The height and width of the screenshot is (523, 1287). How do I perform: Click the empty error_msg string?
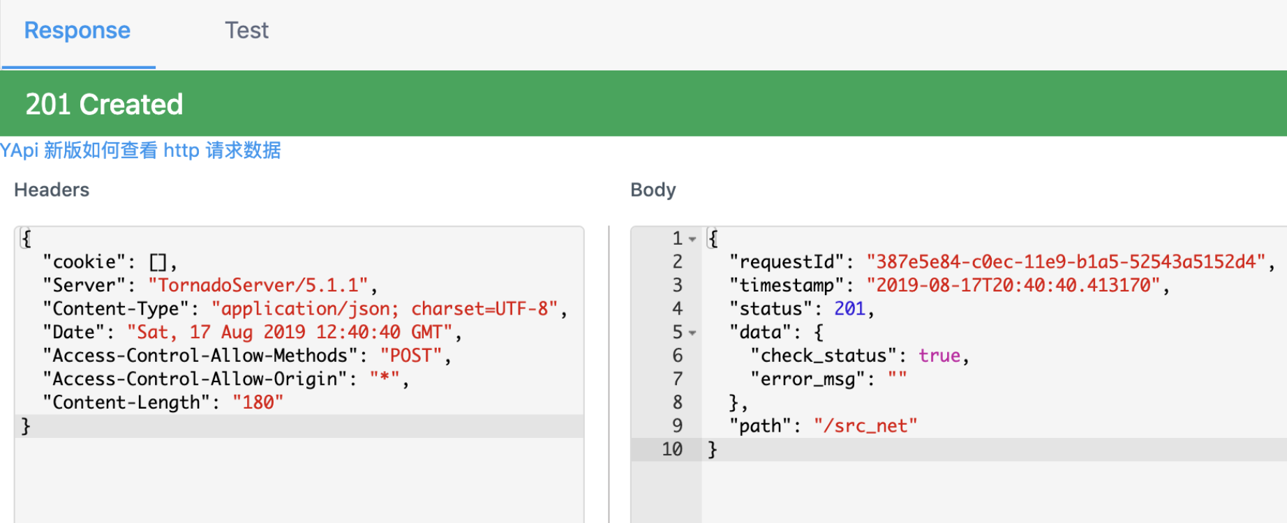point(898,379)
